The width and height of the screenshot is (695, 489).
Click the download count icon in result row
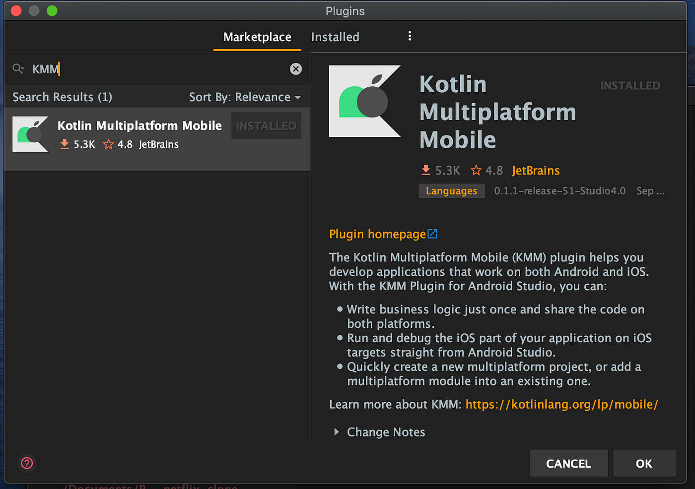point(65,144)
